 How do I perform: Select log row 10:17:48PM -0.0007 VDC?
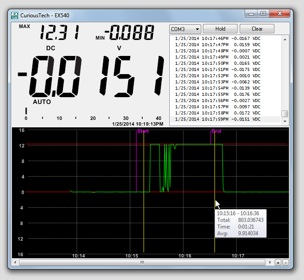[x=225, y=51]
